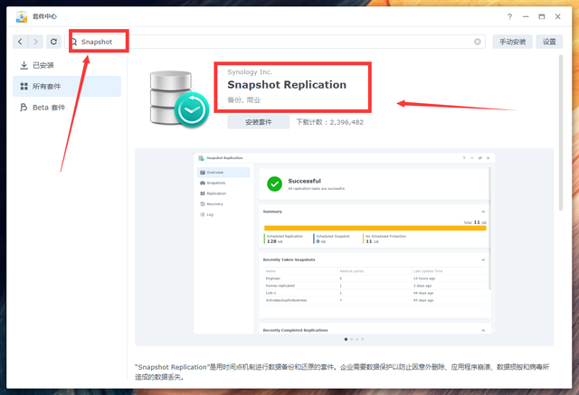Click the green Successful check icon
579x395 pixels.
275,183
